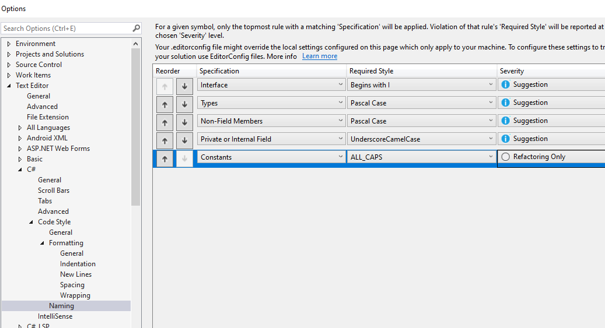Click the Required Style column header
The height and width of the screenshot is (328, 605).
pyautogui.click(x=421, y=71)
